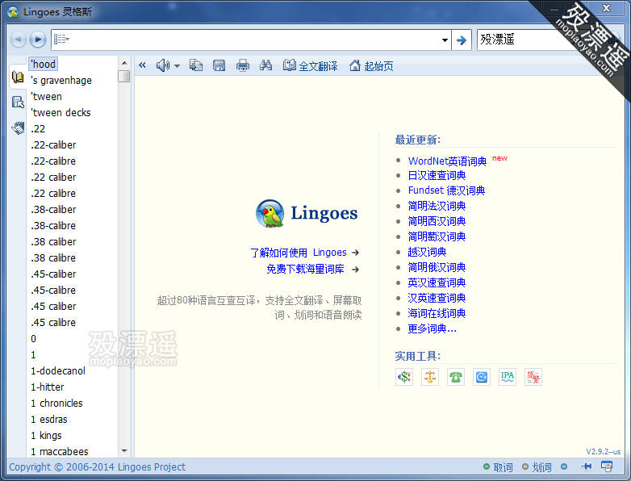This screenshot has width=631, height=481.
Task: Toggle the unlabeled blue status dot
Action: (564, 466)
